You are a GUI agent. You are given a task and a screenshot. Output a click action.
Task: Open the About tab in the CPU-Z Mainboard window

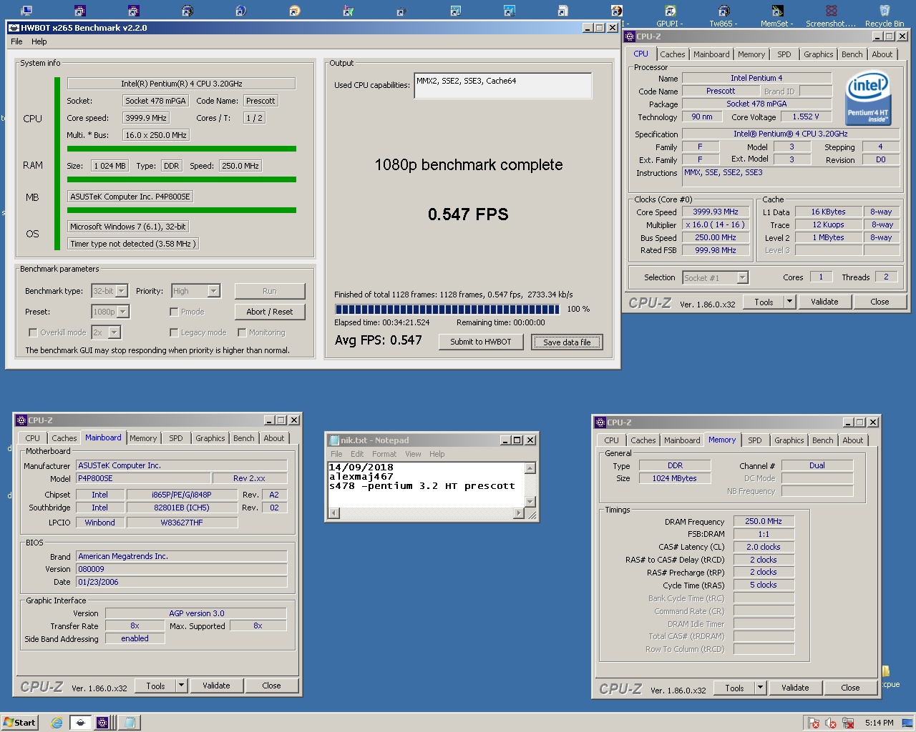[x=274, y=438]
